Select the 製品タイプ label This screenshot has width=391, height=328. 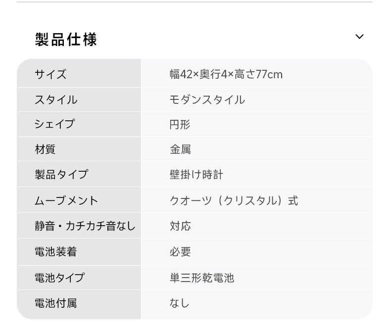[x=61, y=174]
